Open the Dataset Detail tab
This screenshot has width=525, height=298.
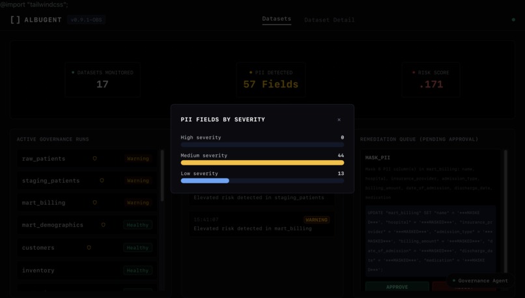(x=329, y=20)
